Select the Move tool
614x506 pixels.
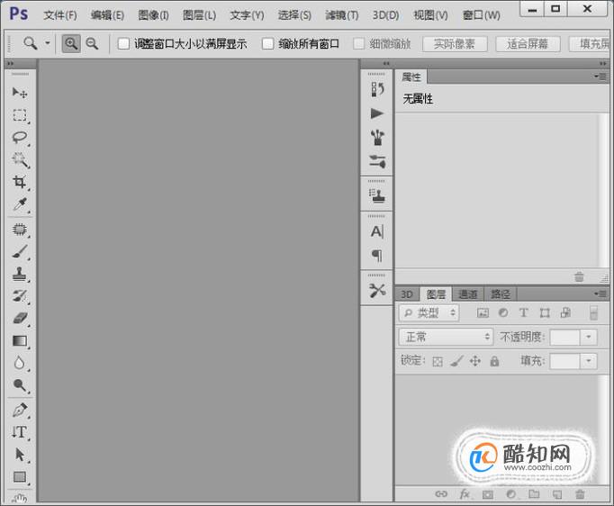click(20, 93)
